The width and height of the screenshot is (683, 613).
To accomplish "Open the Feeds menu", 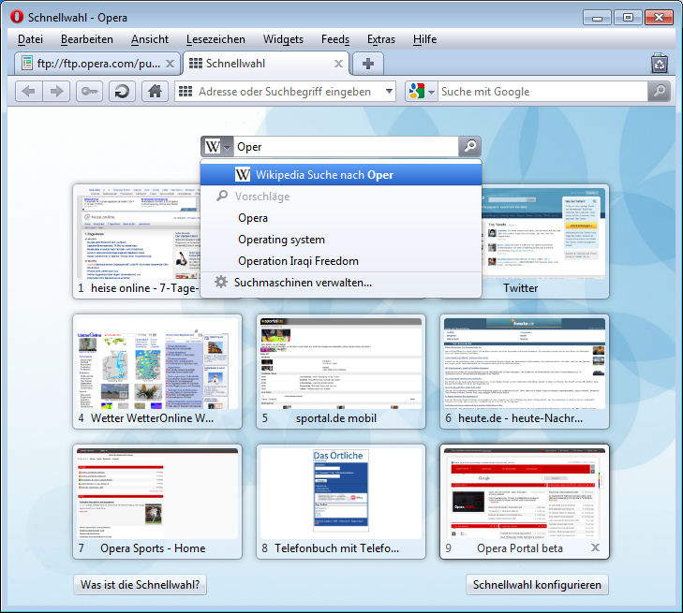I will (335, 39).
